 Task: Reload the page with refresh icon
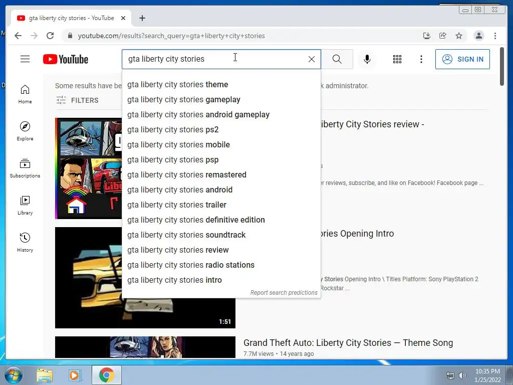[x=50, y=36]
